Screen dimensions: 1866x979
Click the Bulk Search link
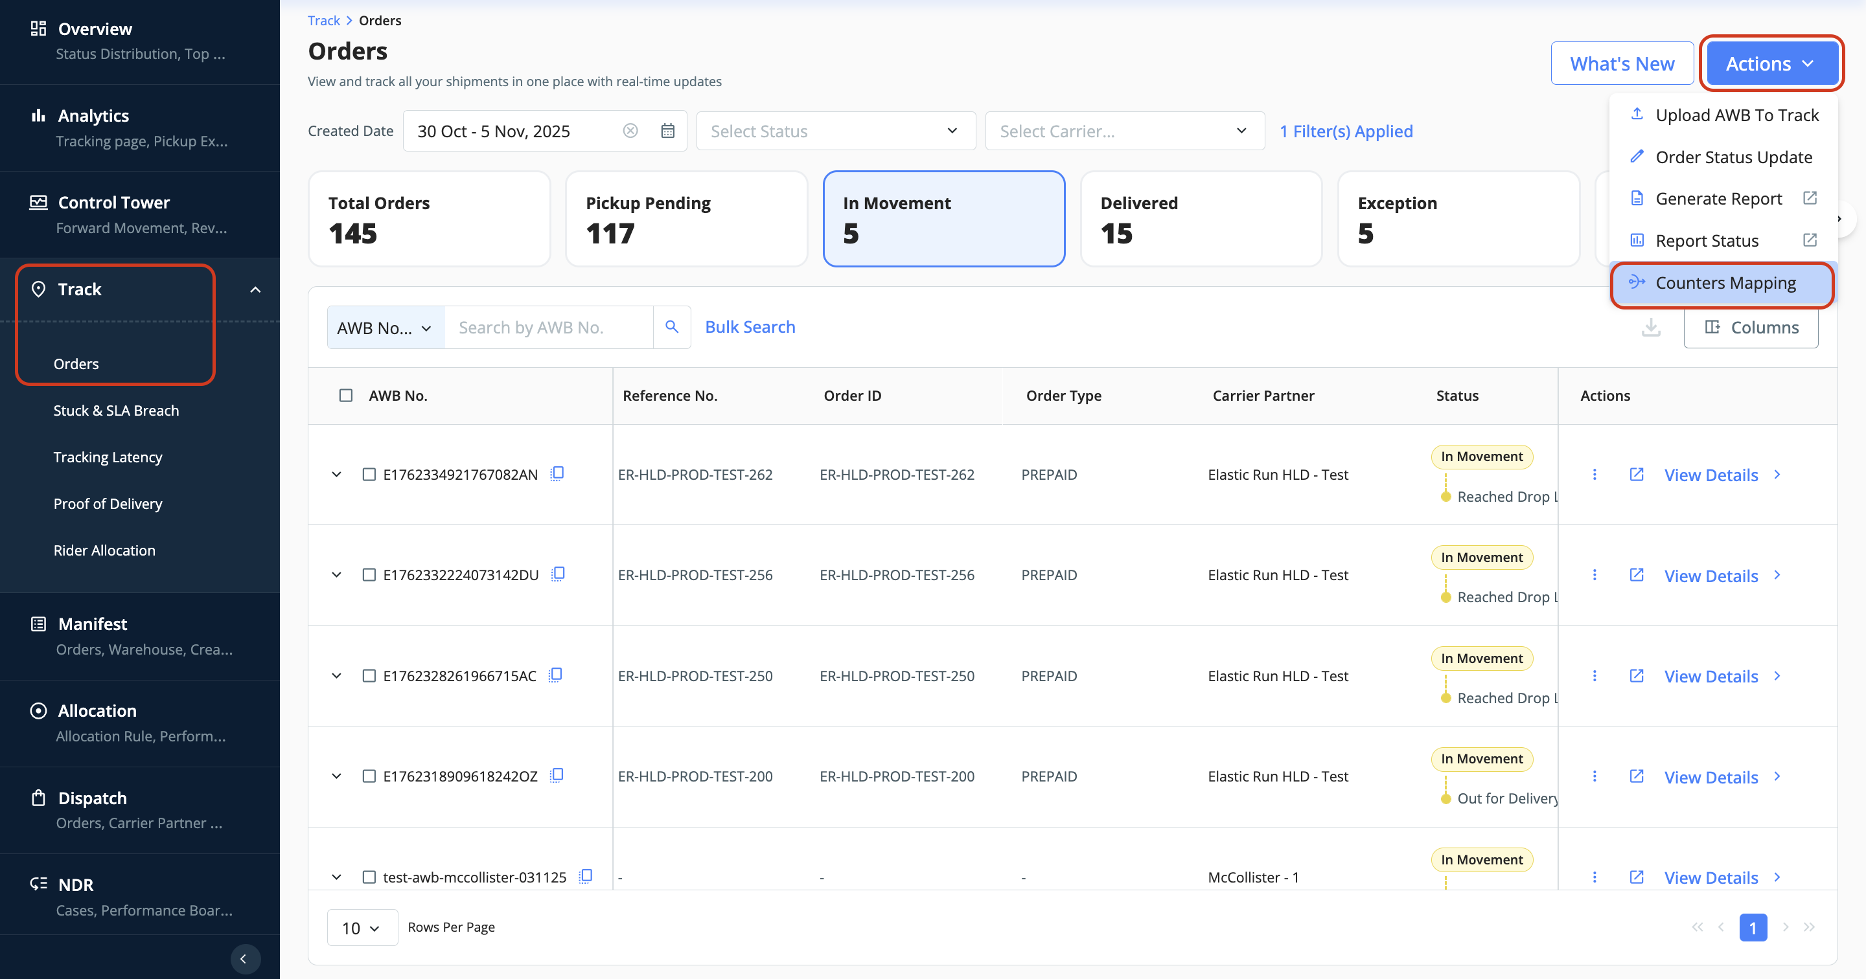(x=750, y=327)
